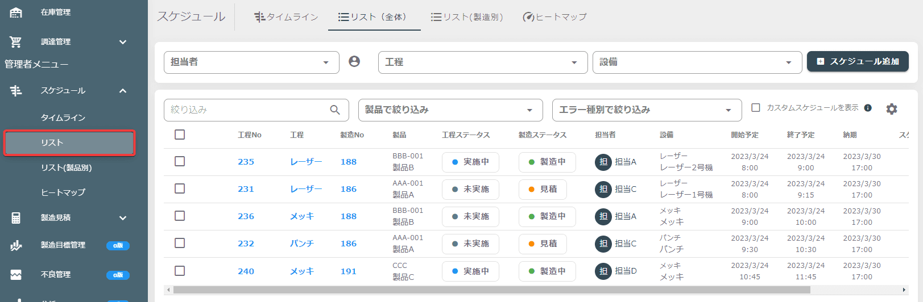Open the 工程No 231 link

click(x=246, y=189)
